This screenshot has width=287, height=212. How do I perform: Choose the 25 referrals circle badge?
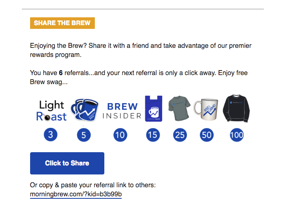point(180,135)
